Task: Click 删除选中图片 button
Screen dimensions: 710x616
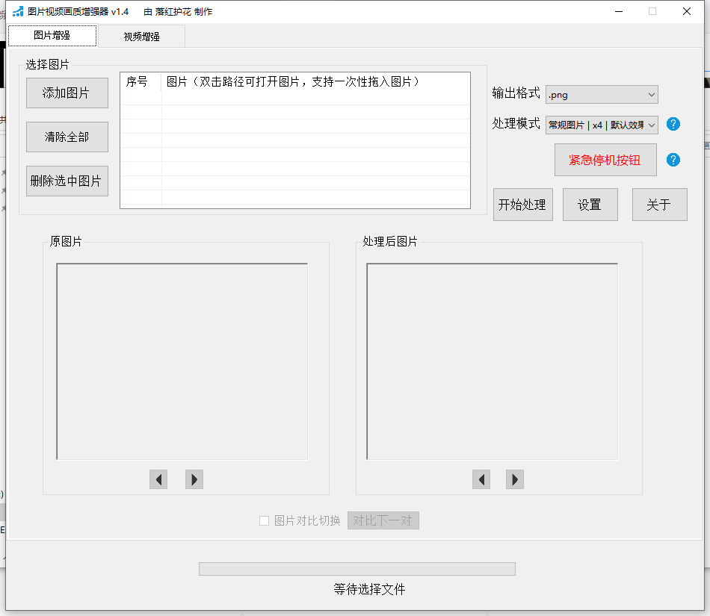Action: coord(67,181)
